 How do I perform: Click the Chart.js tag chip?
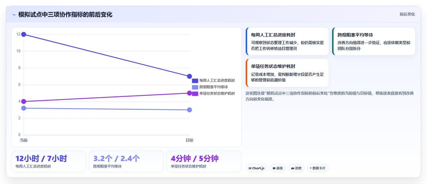point(256,168)
